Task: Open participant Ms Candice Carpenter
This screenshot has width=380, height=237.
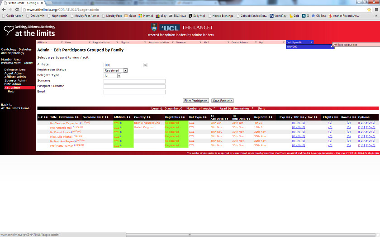Action: (64, 123)
